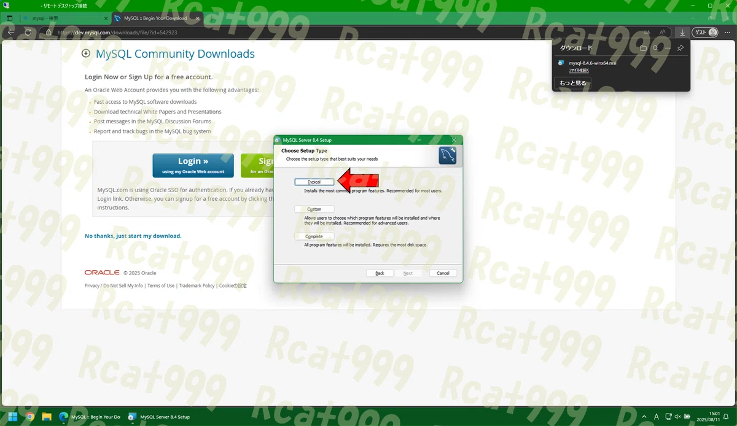
Task: Go Back in MySQL Server Setup dialog
Action: [x=380, y=273]
